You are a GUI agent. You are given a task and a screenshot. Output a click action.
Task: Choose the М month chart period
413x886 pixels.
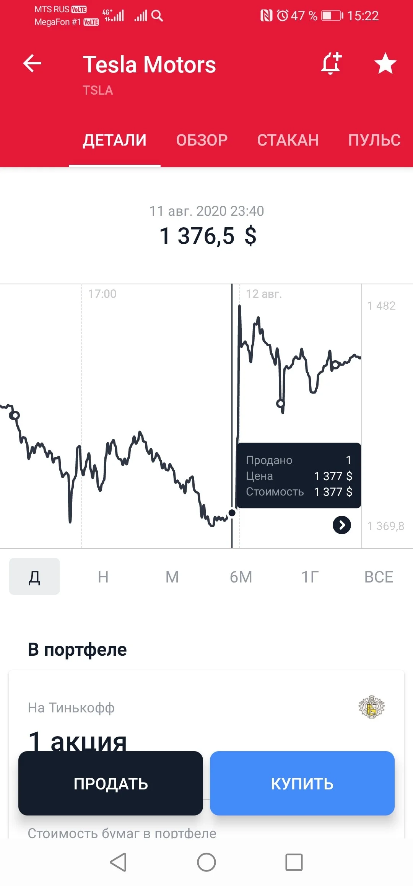172,576
